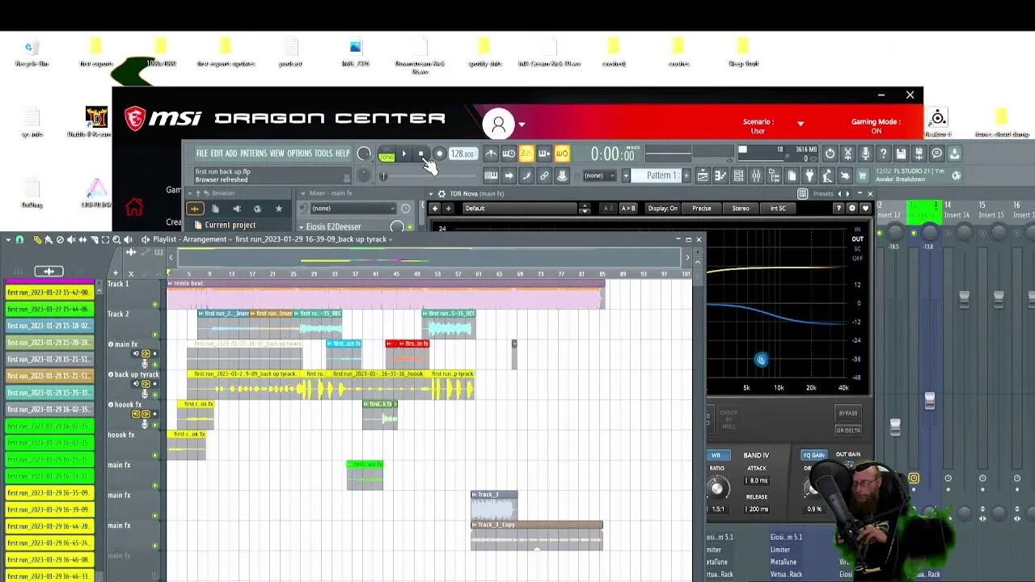Click the help question mark icon
The height and width of the screenshot is (582, 1035).
coord(883,154)
